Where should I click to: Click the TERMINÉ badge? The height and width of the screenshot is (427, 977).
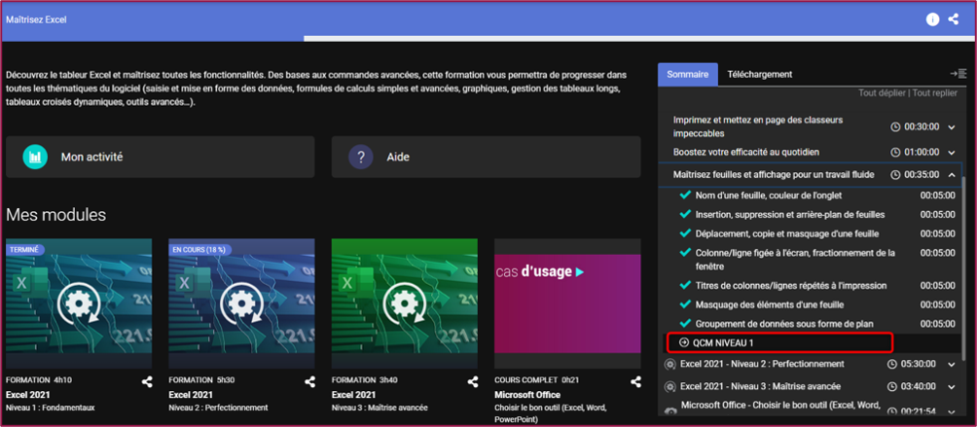[x=25, y=250]
